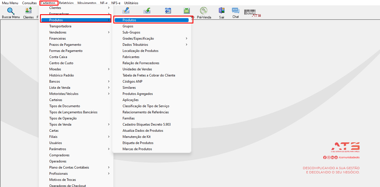Open the /comunidadeats link
This screenshot has height=187, width=380.
349,157
